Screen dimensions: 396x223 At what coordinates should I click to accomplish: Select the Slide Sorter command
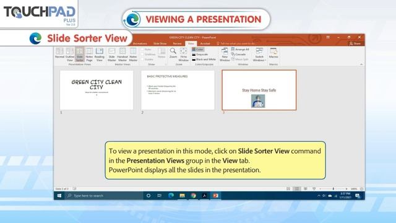click(80, 54)
